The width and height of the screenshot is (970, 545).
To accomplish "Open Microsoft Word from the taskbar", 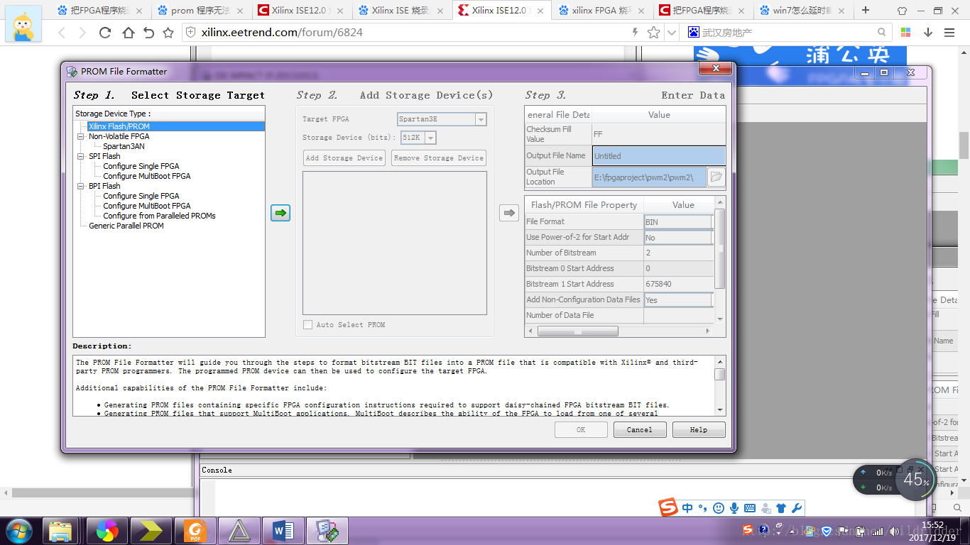I will click(283, 530).
